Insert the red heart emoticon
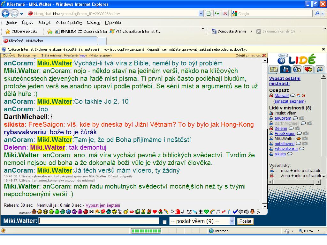 tap(155, 212)
